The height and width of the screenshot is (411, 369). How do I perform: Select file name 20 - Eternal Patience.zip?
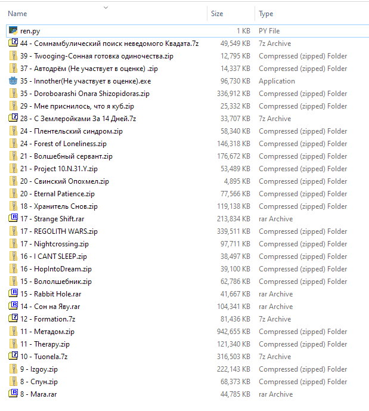coord(57,194)
